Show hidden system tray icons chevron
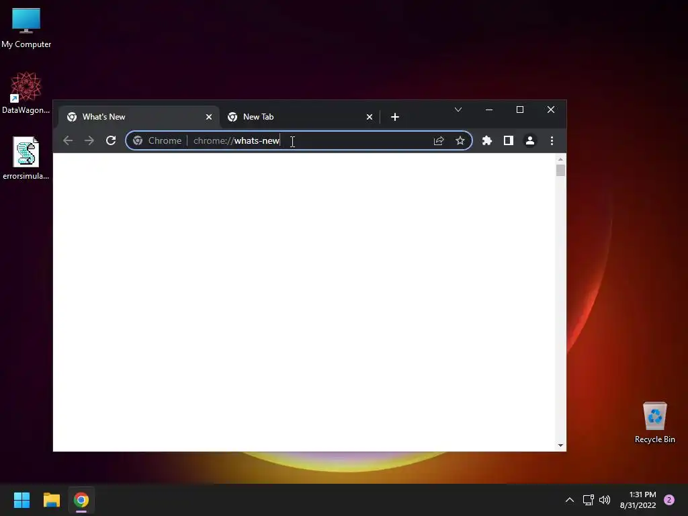The image size is (688, 516). (x=570, y=500)
